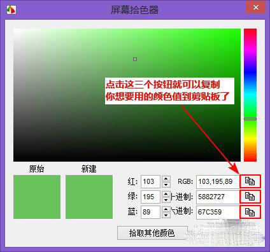The height and width of the screenshot is (252, 270).
Task: Click the 蓝 label
Action: (133, 212)
